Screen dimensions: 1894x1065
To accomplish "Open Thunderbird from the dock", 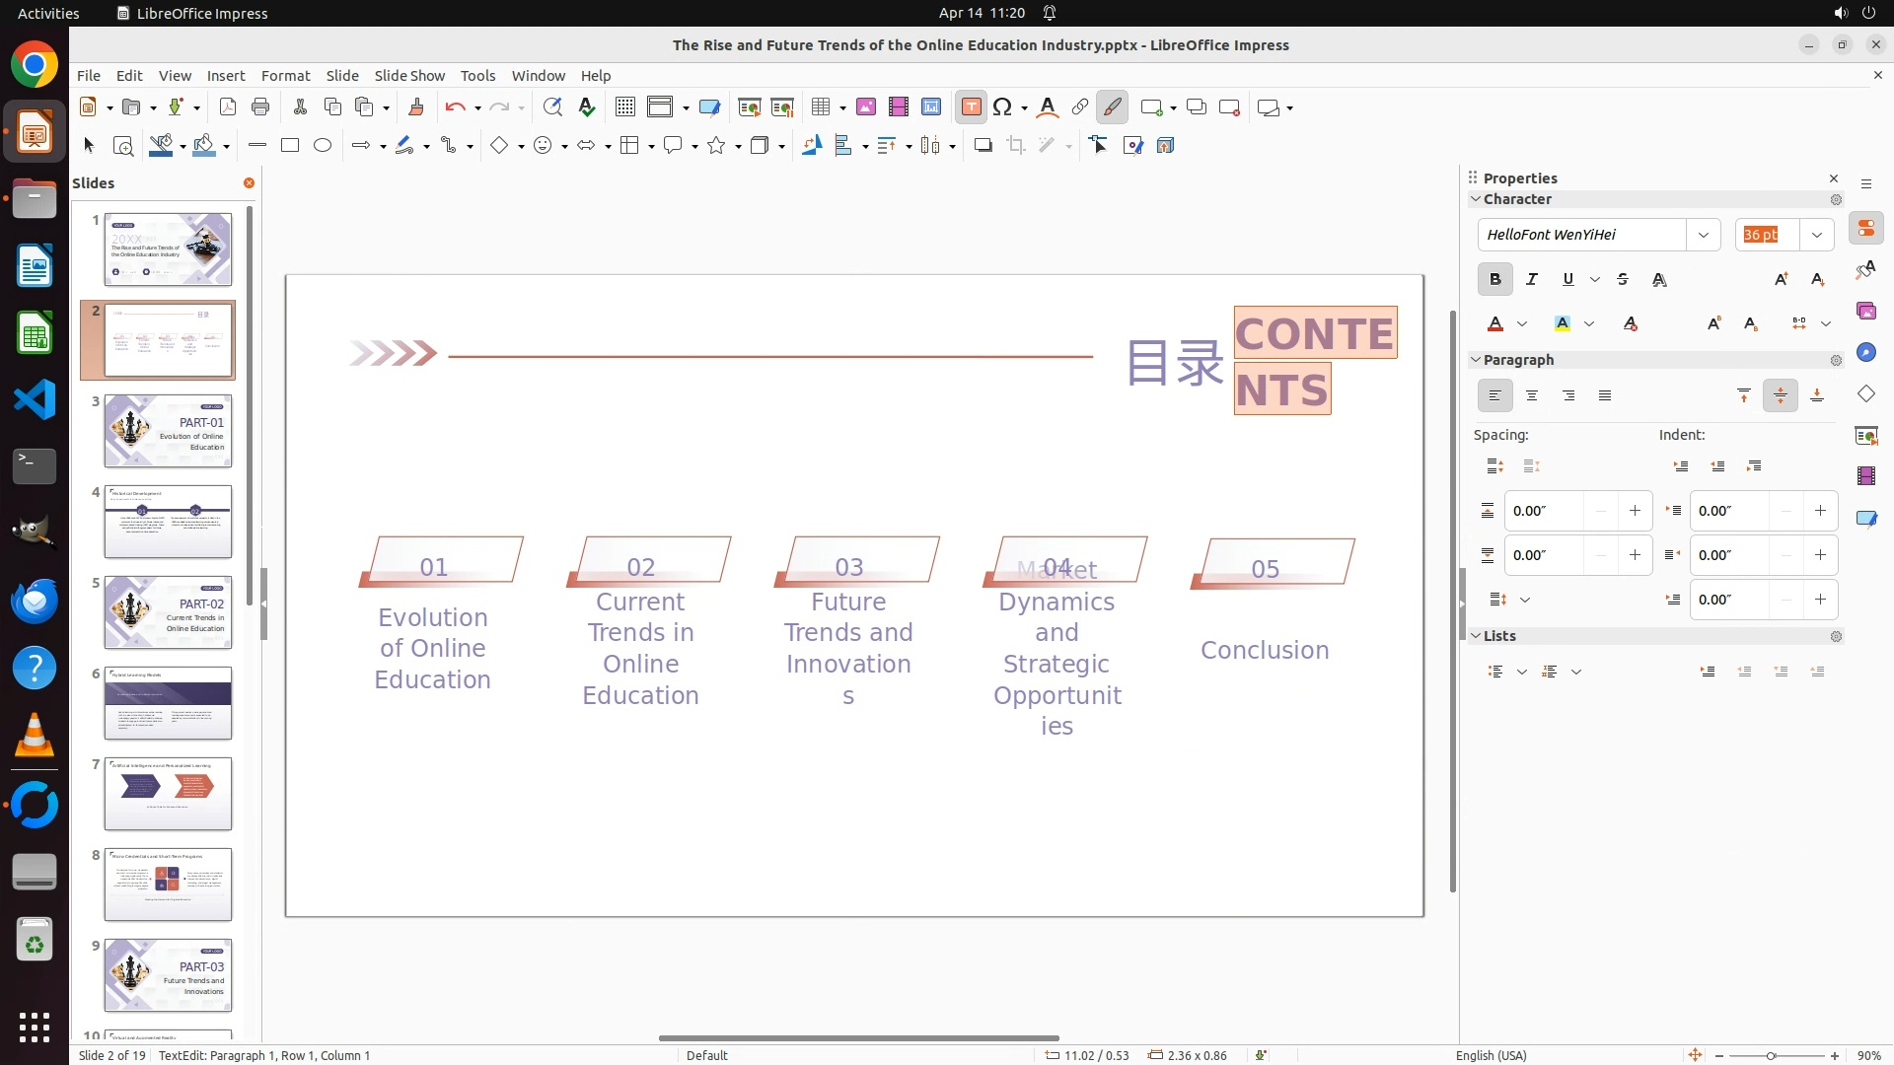I will point(35,601).
